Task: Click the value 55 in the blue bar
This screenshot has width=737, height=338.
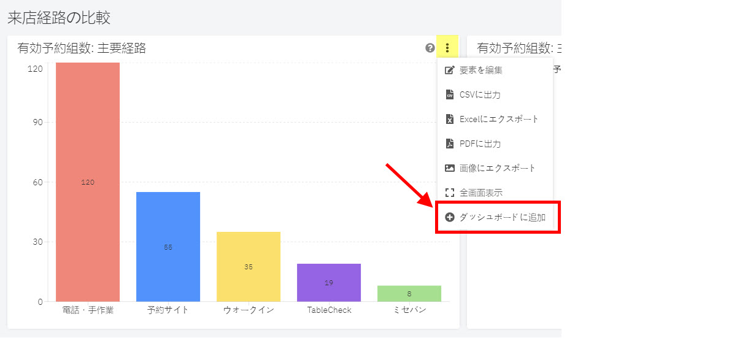Action: pos(168,247)
